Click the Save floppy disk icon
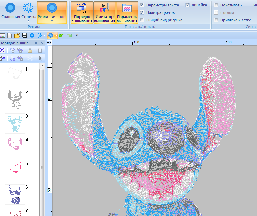 (25, 35)
